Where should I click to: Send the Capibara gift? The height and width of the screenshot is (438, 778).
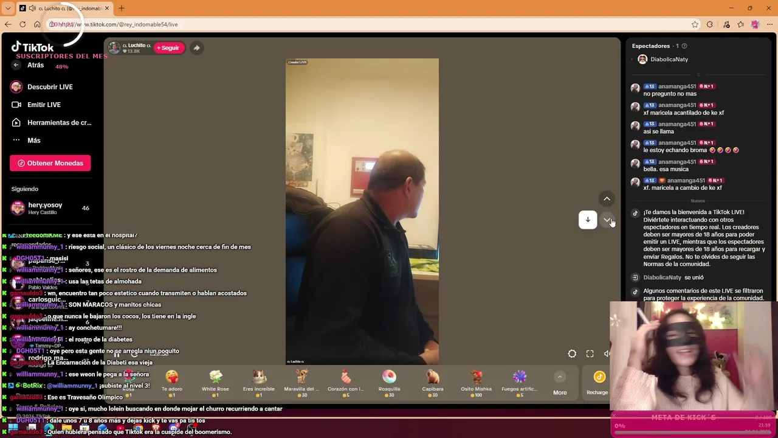click(433, 383)
